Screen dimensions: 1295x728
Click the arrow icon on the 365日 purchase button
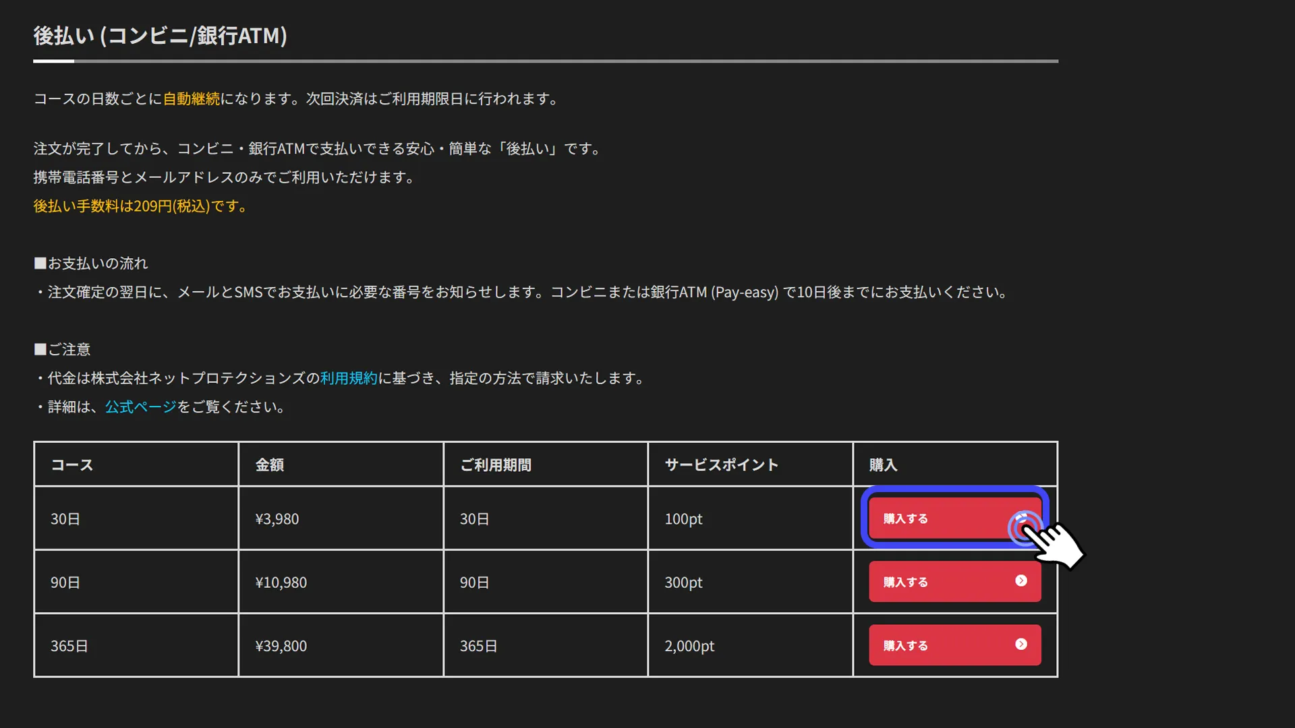click(1021, 644)
